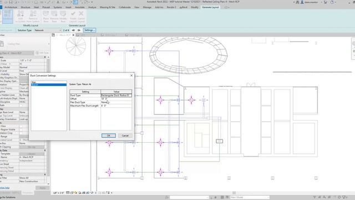Viewport: 355px width, 200px height.
Task: Collapse the Phasing group in Properties
Action: (45, 174)
